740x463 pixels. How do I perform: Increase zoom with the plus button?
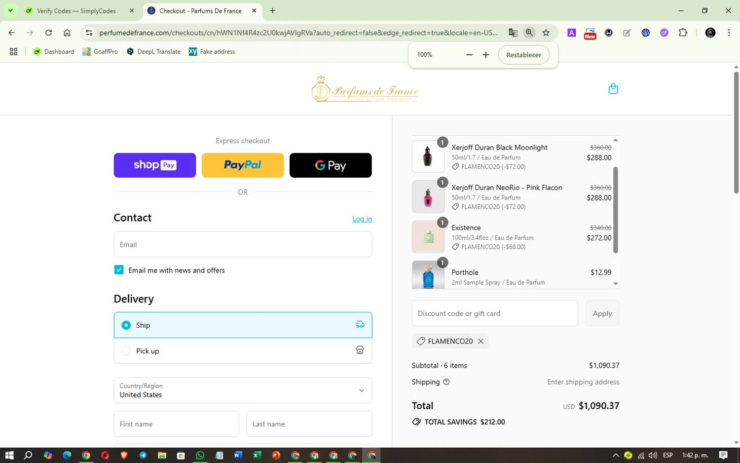(x=486, y=55)
